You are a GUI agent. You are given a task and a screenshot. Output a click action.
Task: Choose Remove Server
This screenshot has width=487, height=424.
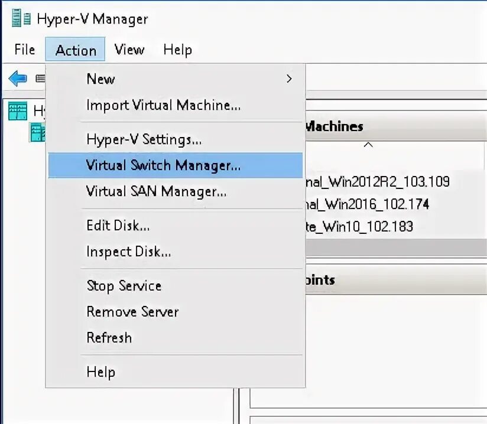(176, 312)
